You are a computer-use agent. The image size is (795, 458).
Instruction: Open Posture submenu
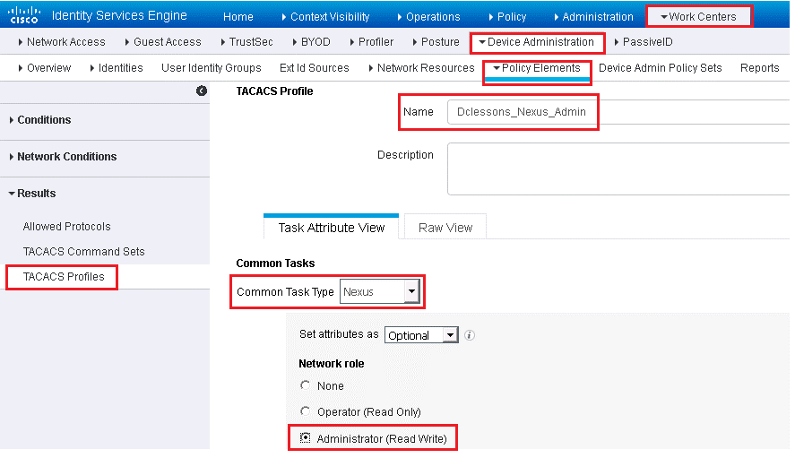[x=436, y=42]
